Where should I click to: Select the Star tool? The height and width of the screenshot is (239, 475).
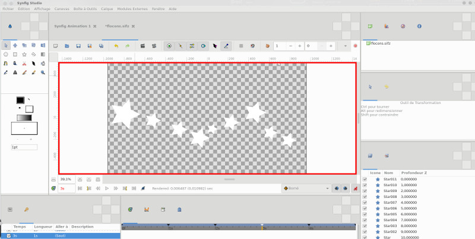pos(24,54)
